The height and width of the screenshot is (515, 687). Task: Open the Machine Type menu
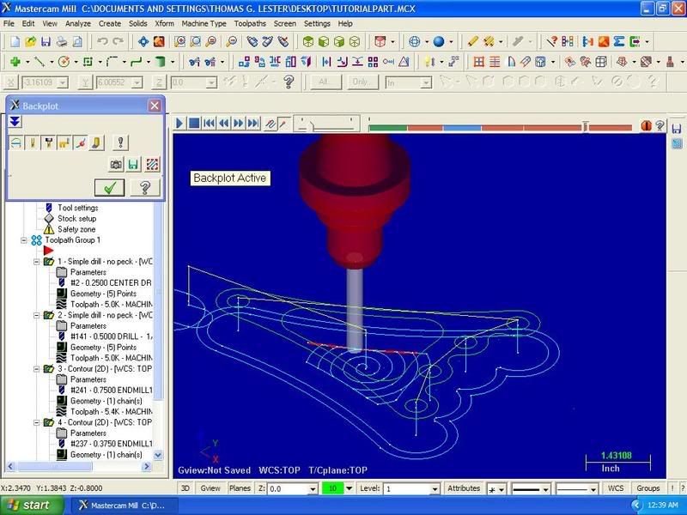[204, 24]
